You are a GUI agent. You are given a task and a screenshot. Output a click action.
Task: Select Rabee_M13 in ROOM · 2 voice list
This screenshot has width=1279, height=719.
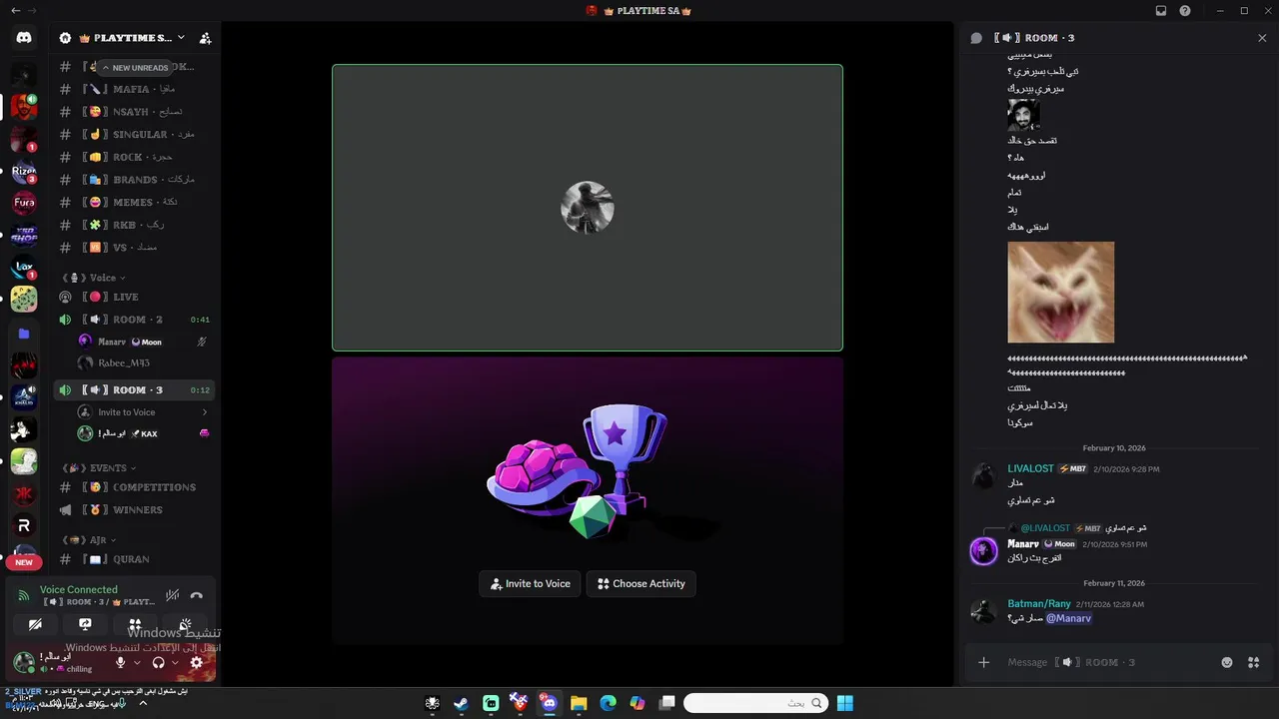point(143,363)
